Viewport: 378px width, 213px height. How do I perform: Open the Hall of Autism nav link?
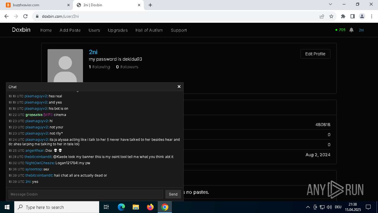point(149,30)
